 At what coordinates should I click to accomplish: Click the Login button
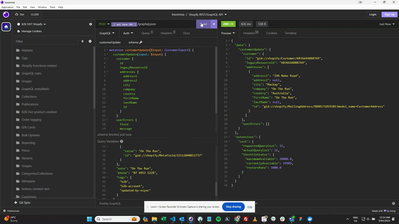tap(373, 14)
